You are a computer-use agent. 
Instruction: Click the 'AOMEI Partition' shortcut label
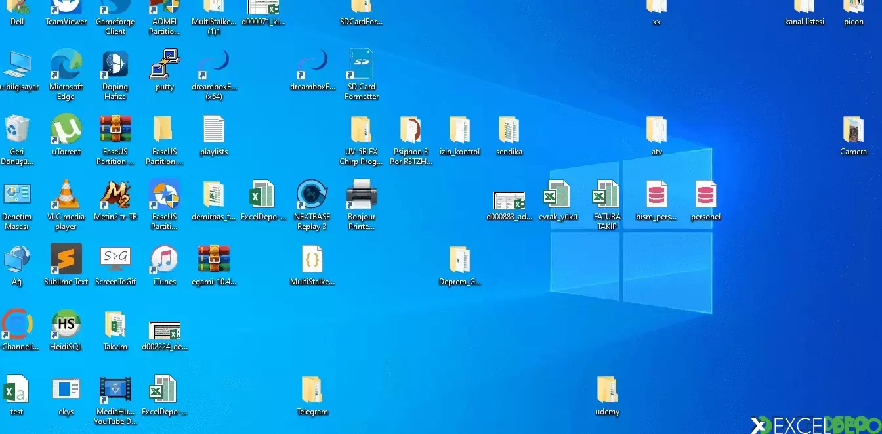point(164,26)
